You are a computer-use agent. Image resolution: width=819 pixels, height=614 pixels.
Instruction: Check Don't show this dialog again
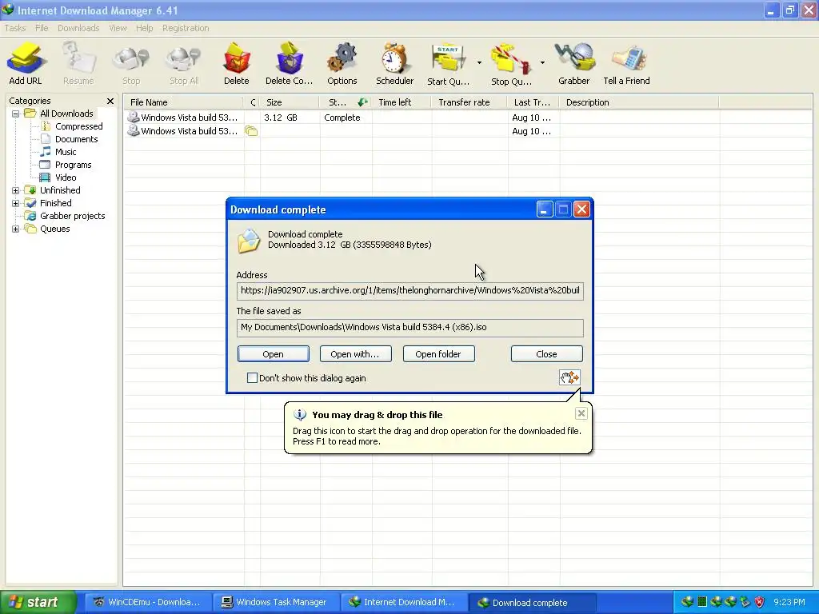point(252,377)
